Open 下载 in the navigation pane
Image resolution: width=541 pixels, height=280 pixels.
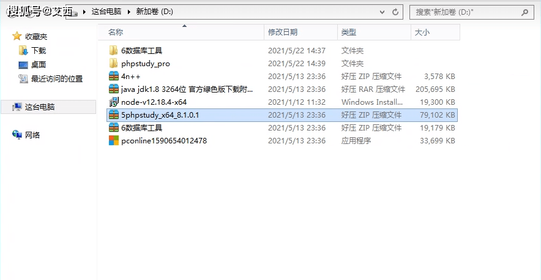[x=39, y=51]
